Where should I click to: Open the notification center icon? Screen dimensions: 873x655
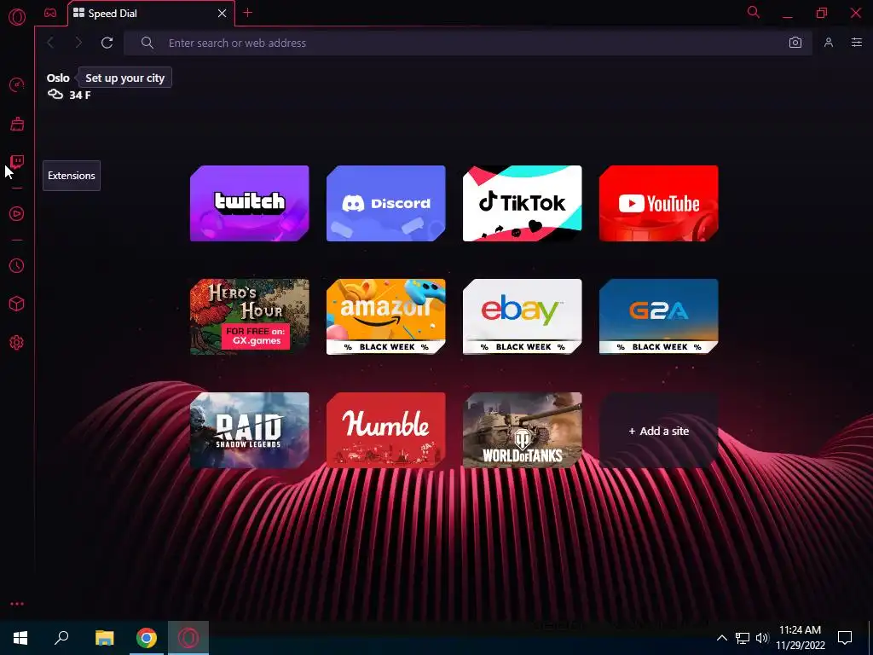(x=845, y=638)
